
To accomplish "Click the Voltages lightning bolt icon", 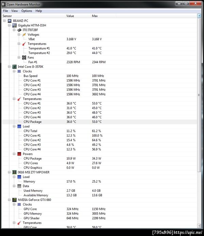I will click(24, 35).
